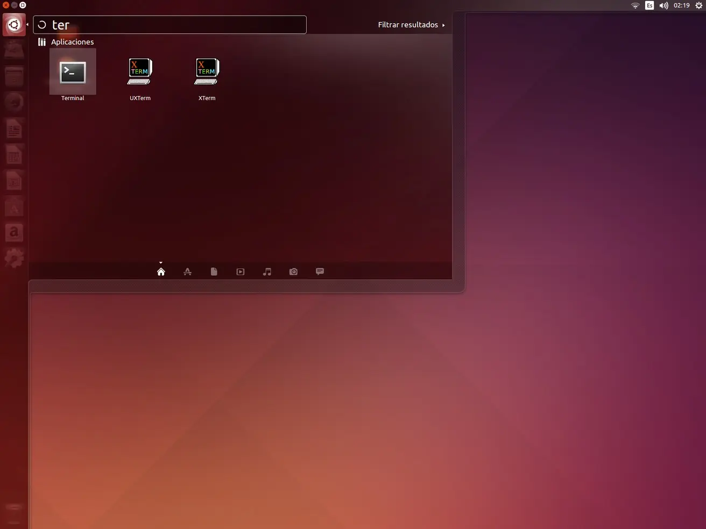
Task: Switch to the Home lens
Action: pos(161,271)
